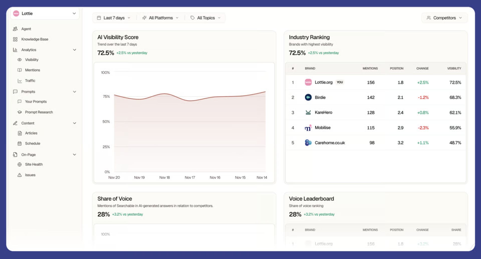Open the All Platforms filter dropdown
Image resolution: width=481 pixels, height=259 pixels.
[161, 18]
